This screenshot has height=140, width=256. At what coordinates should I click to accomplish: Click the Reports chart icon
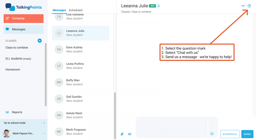pos(7,112)
